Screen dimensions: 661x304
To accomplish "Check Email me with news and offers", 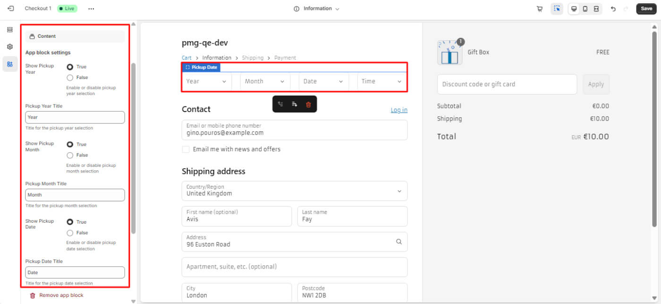I will pyautogui.click(x=186, y=149).
